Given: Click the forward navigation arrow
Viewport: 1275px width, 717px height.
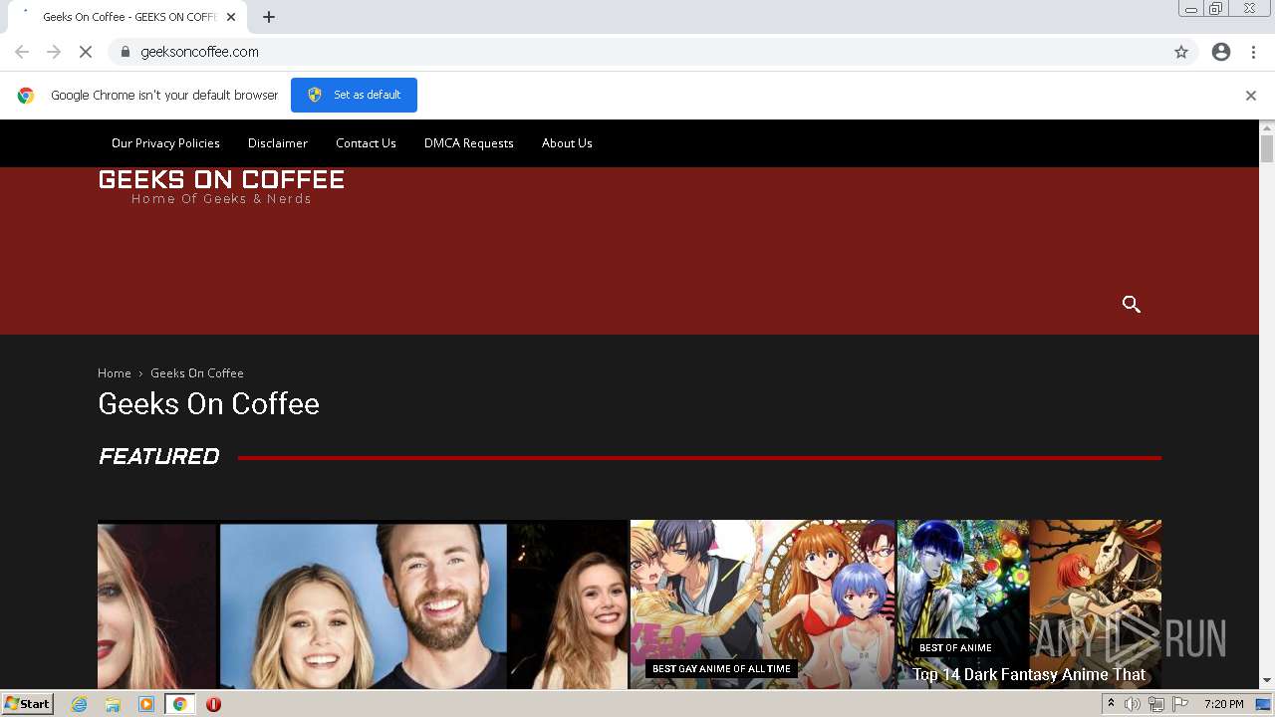Looking at the screenshot, I should [54, 52].
